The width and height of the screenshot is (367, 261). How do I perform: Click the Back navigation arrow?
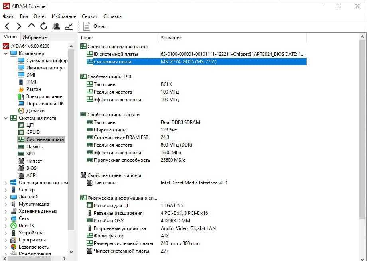7,26
